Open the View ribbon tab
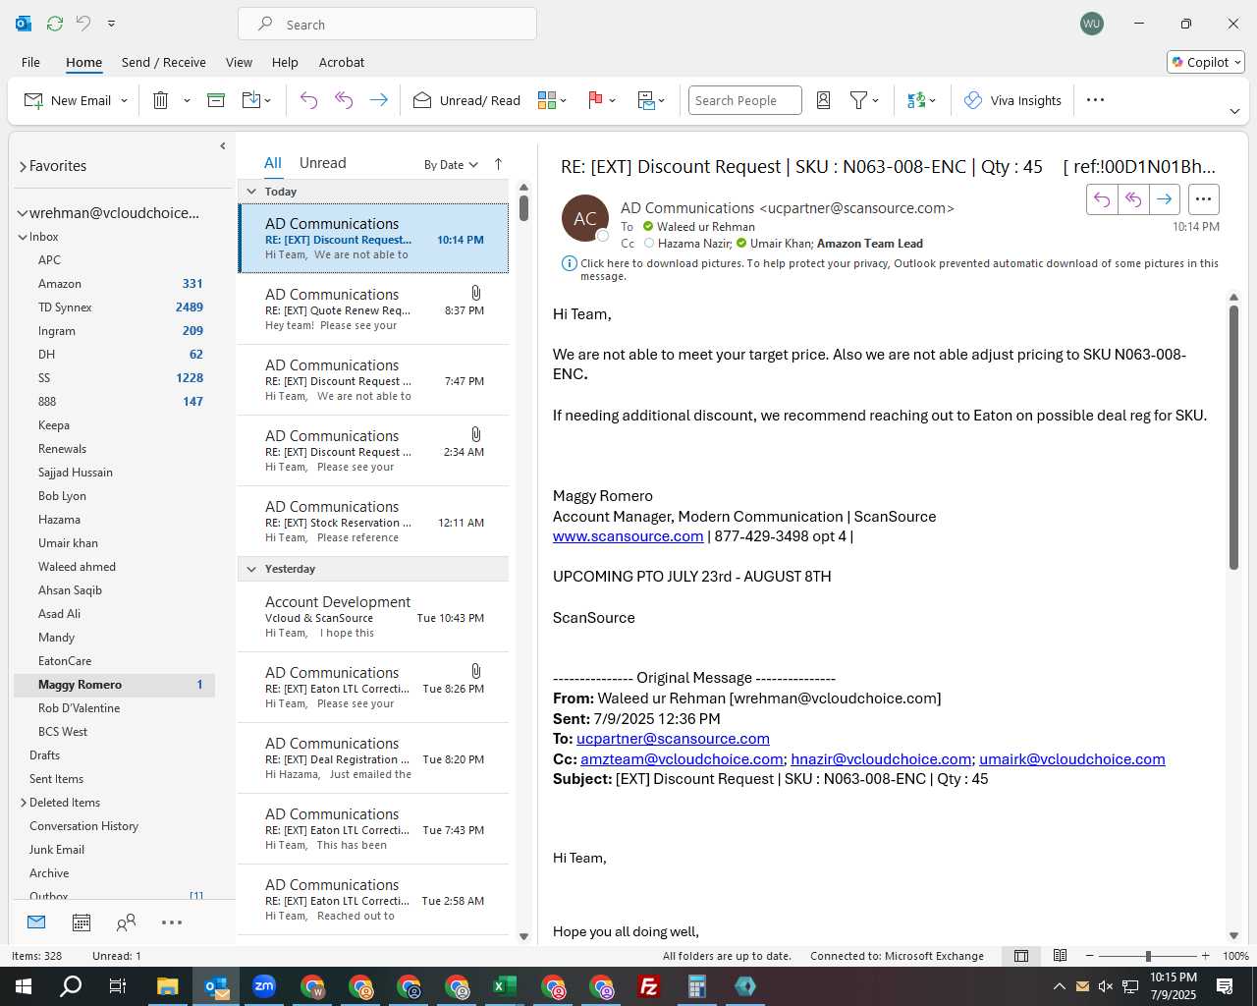 (239, 62)
